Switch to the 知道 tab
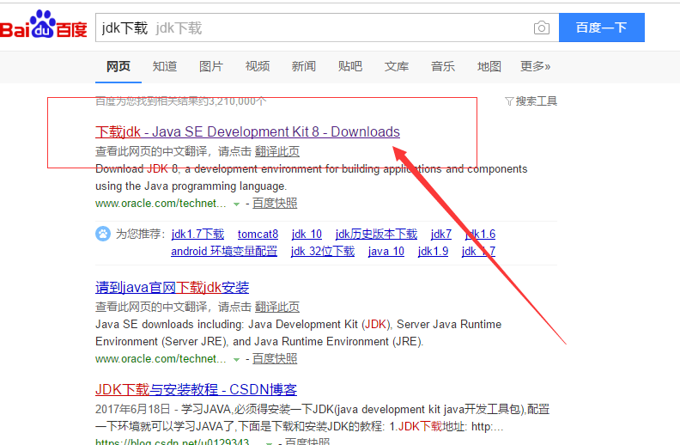The width and height of the screenshot is (680, 445). pos(165,66)
